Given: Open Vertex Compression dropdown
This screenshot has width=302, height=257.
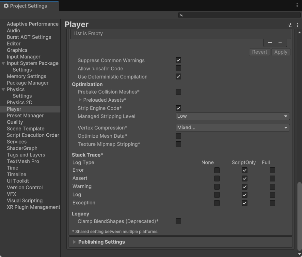Looking at the screenshot, I should click(233, 128).
